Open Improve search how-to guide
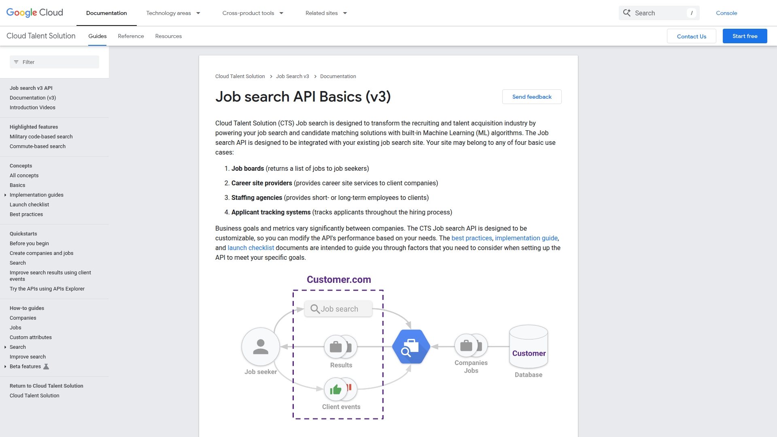Screen dimensions: 777x437 click(x=28, y=357)
